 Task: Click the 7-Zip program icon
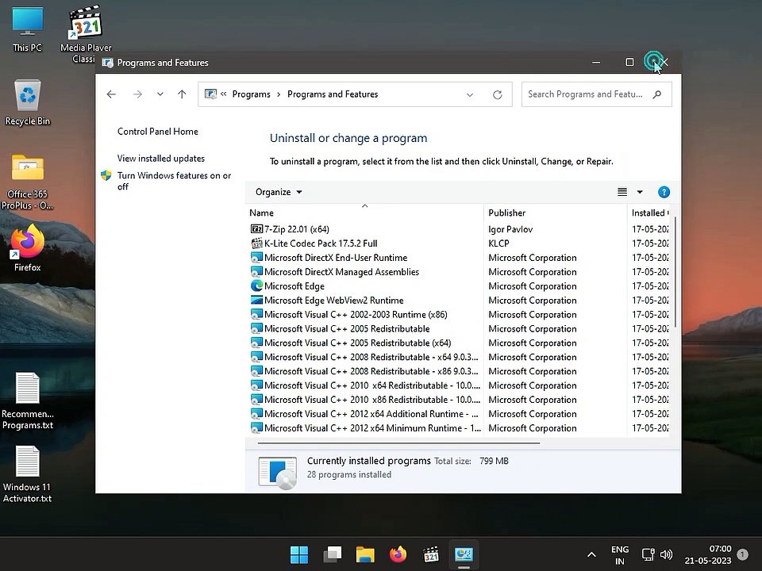tap(256, 228)
